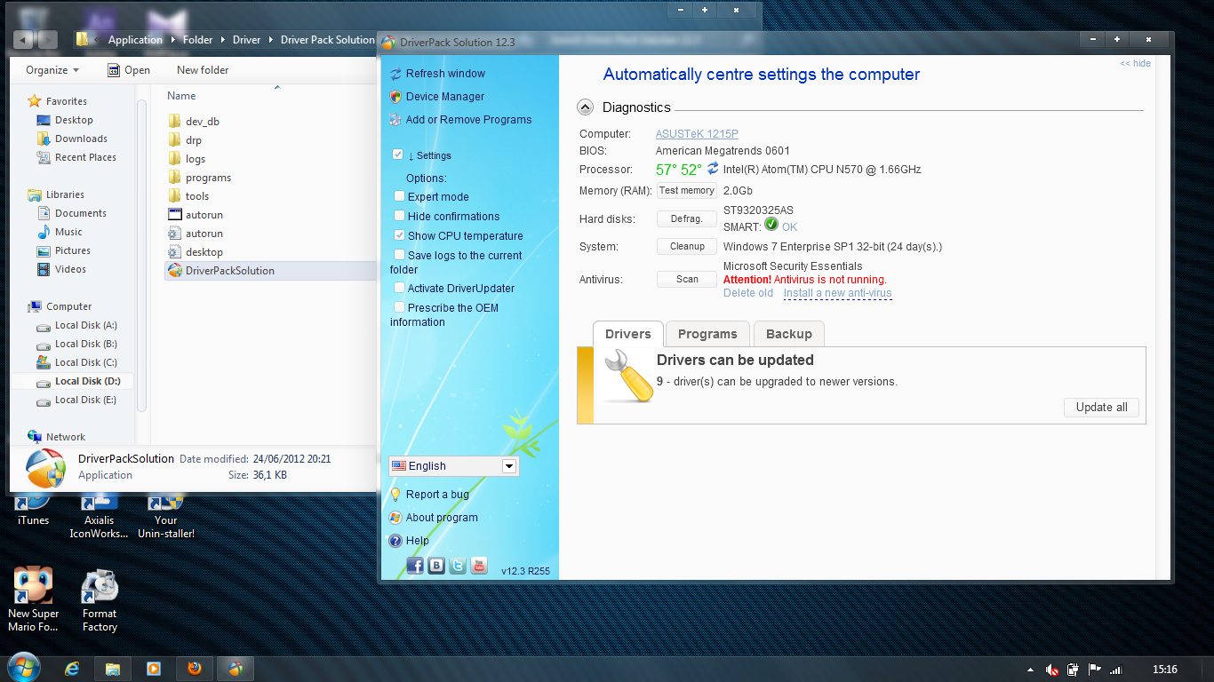This screenshot has width=1214, height=682.
Task: Click Windows Media Player taskbar icon
Action: [153, 669]
